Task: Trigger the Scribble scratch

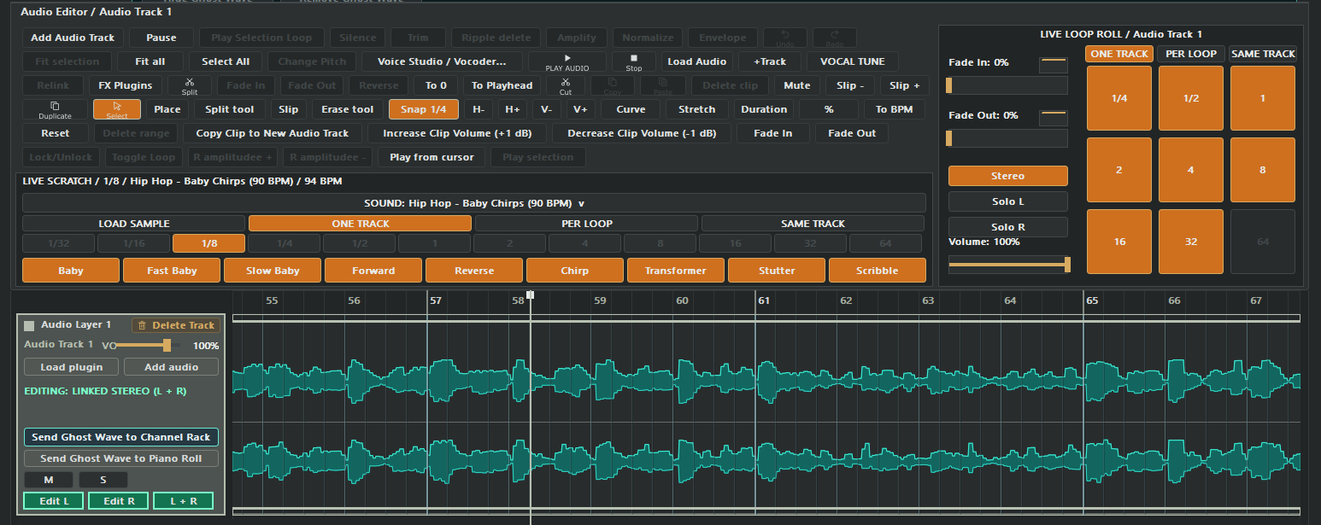Action: coord(878,271)
